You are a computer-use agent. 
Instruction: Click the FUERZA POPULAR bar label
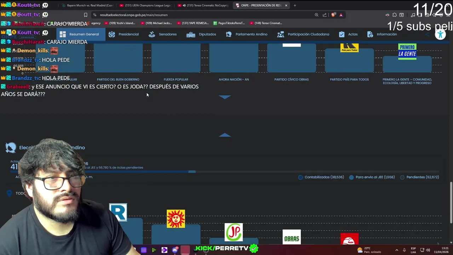pos(176,79)
